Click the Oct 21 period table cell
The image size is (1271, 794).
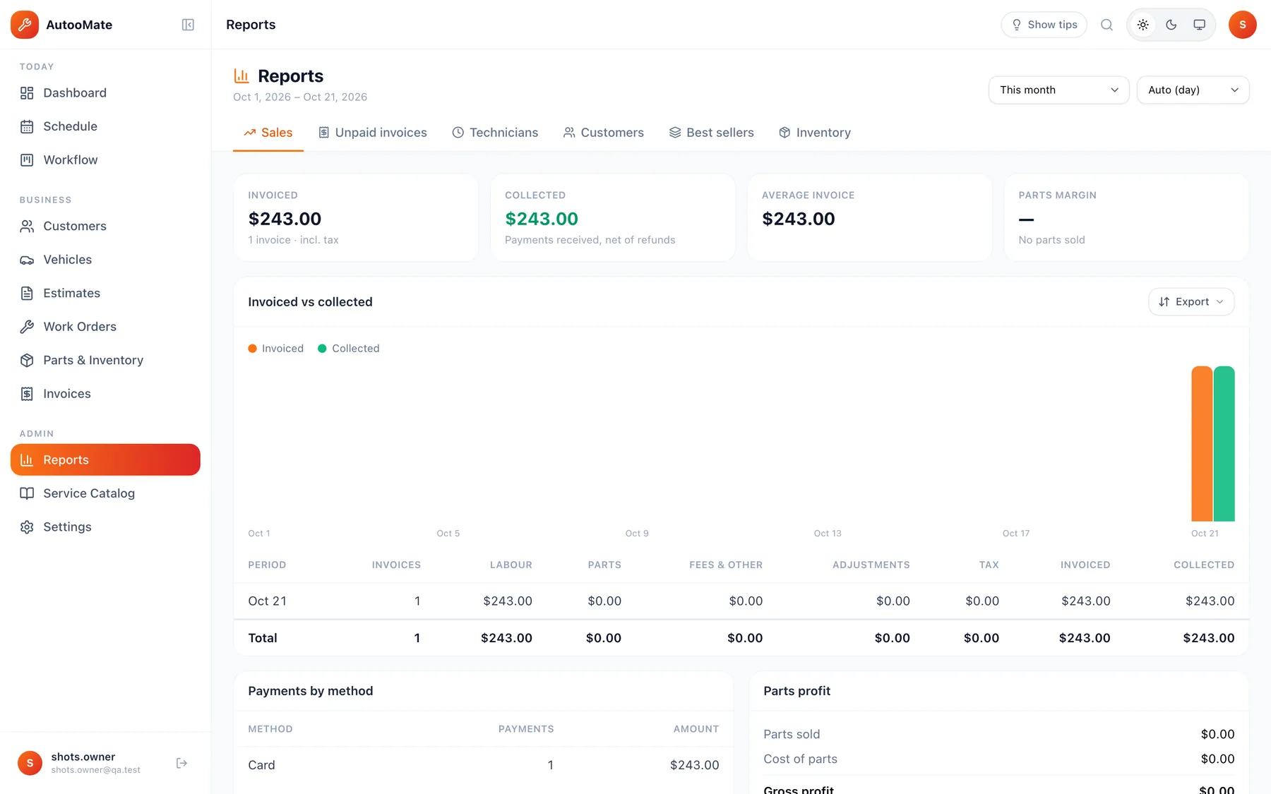tap(267, 601)
